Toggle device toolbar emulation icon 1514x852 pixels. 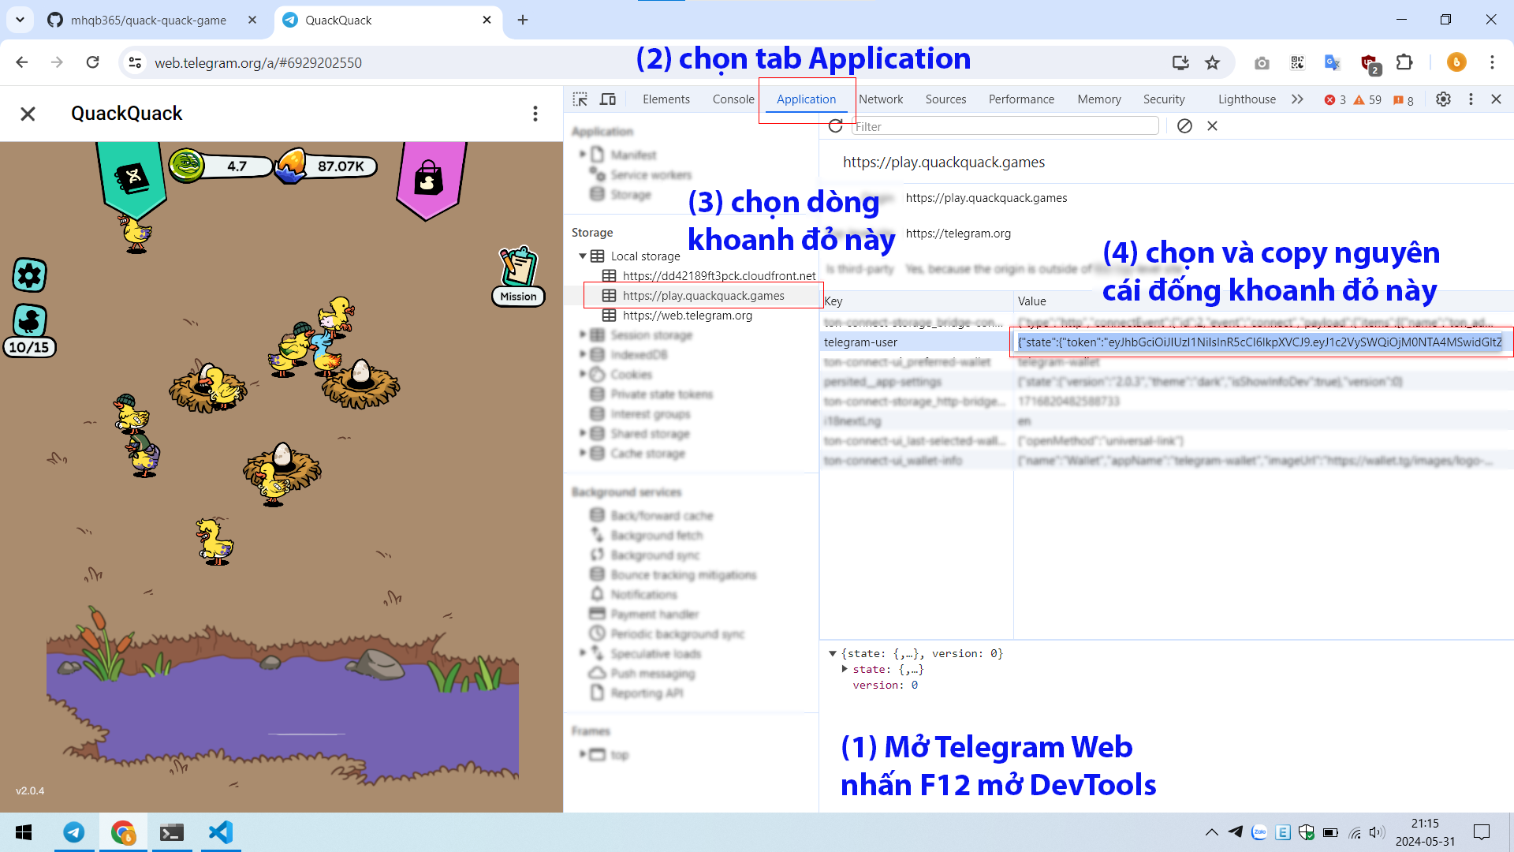608,99
